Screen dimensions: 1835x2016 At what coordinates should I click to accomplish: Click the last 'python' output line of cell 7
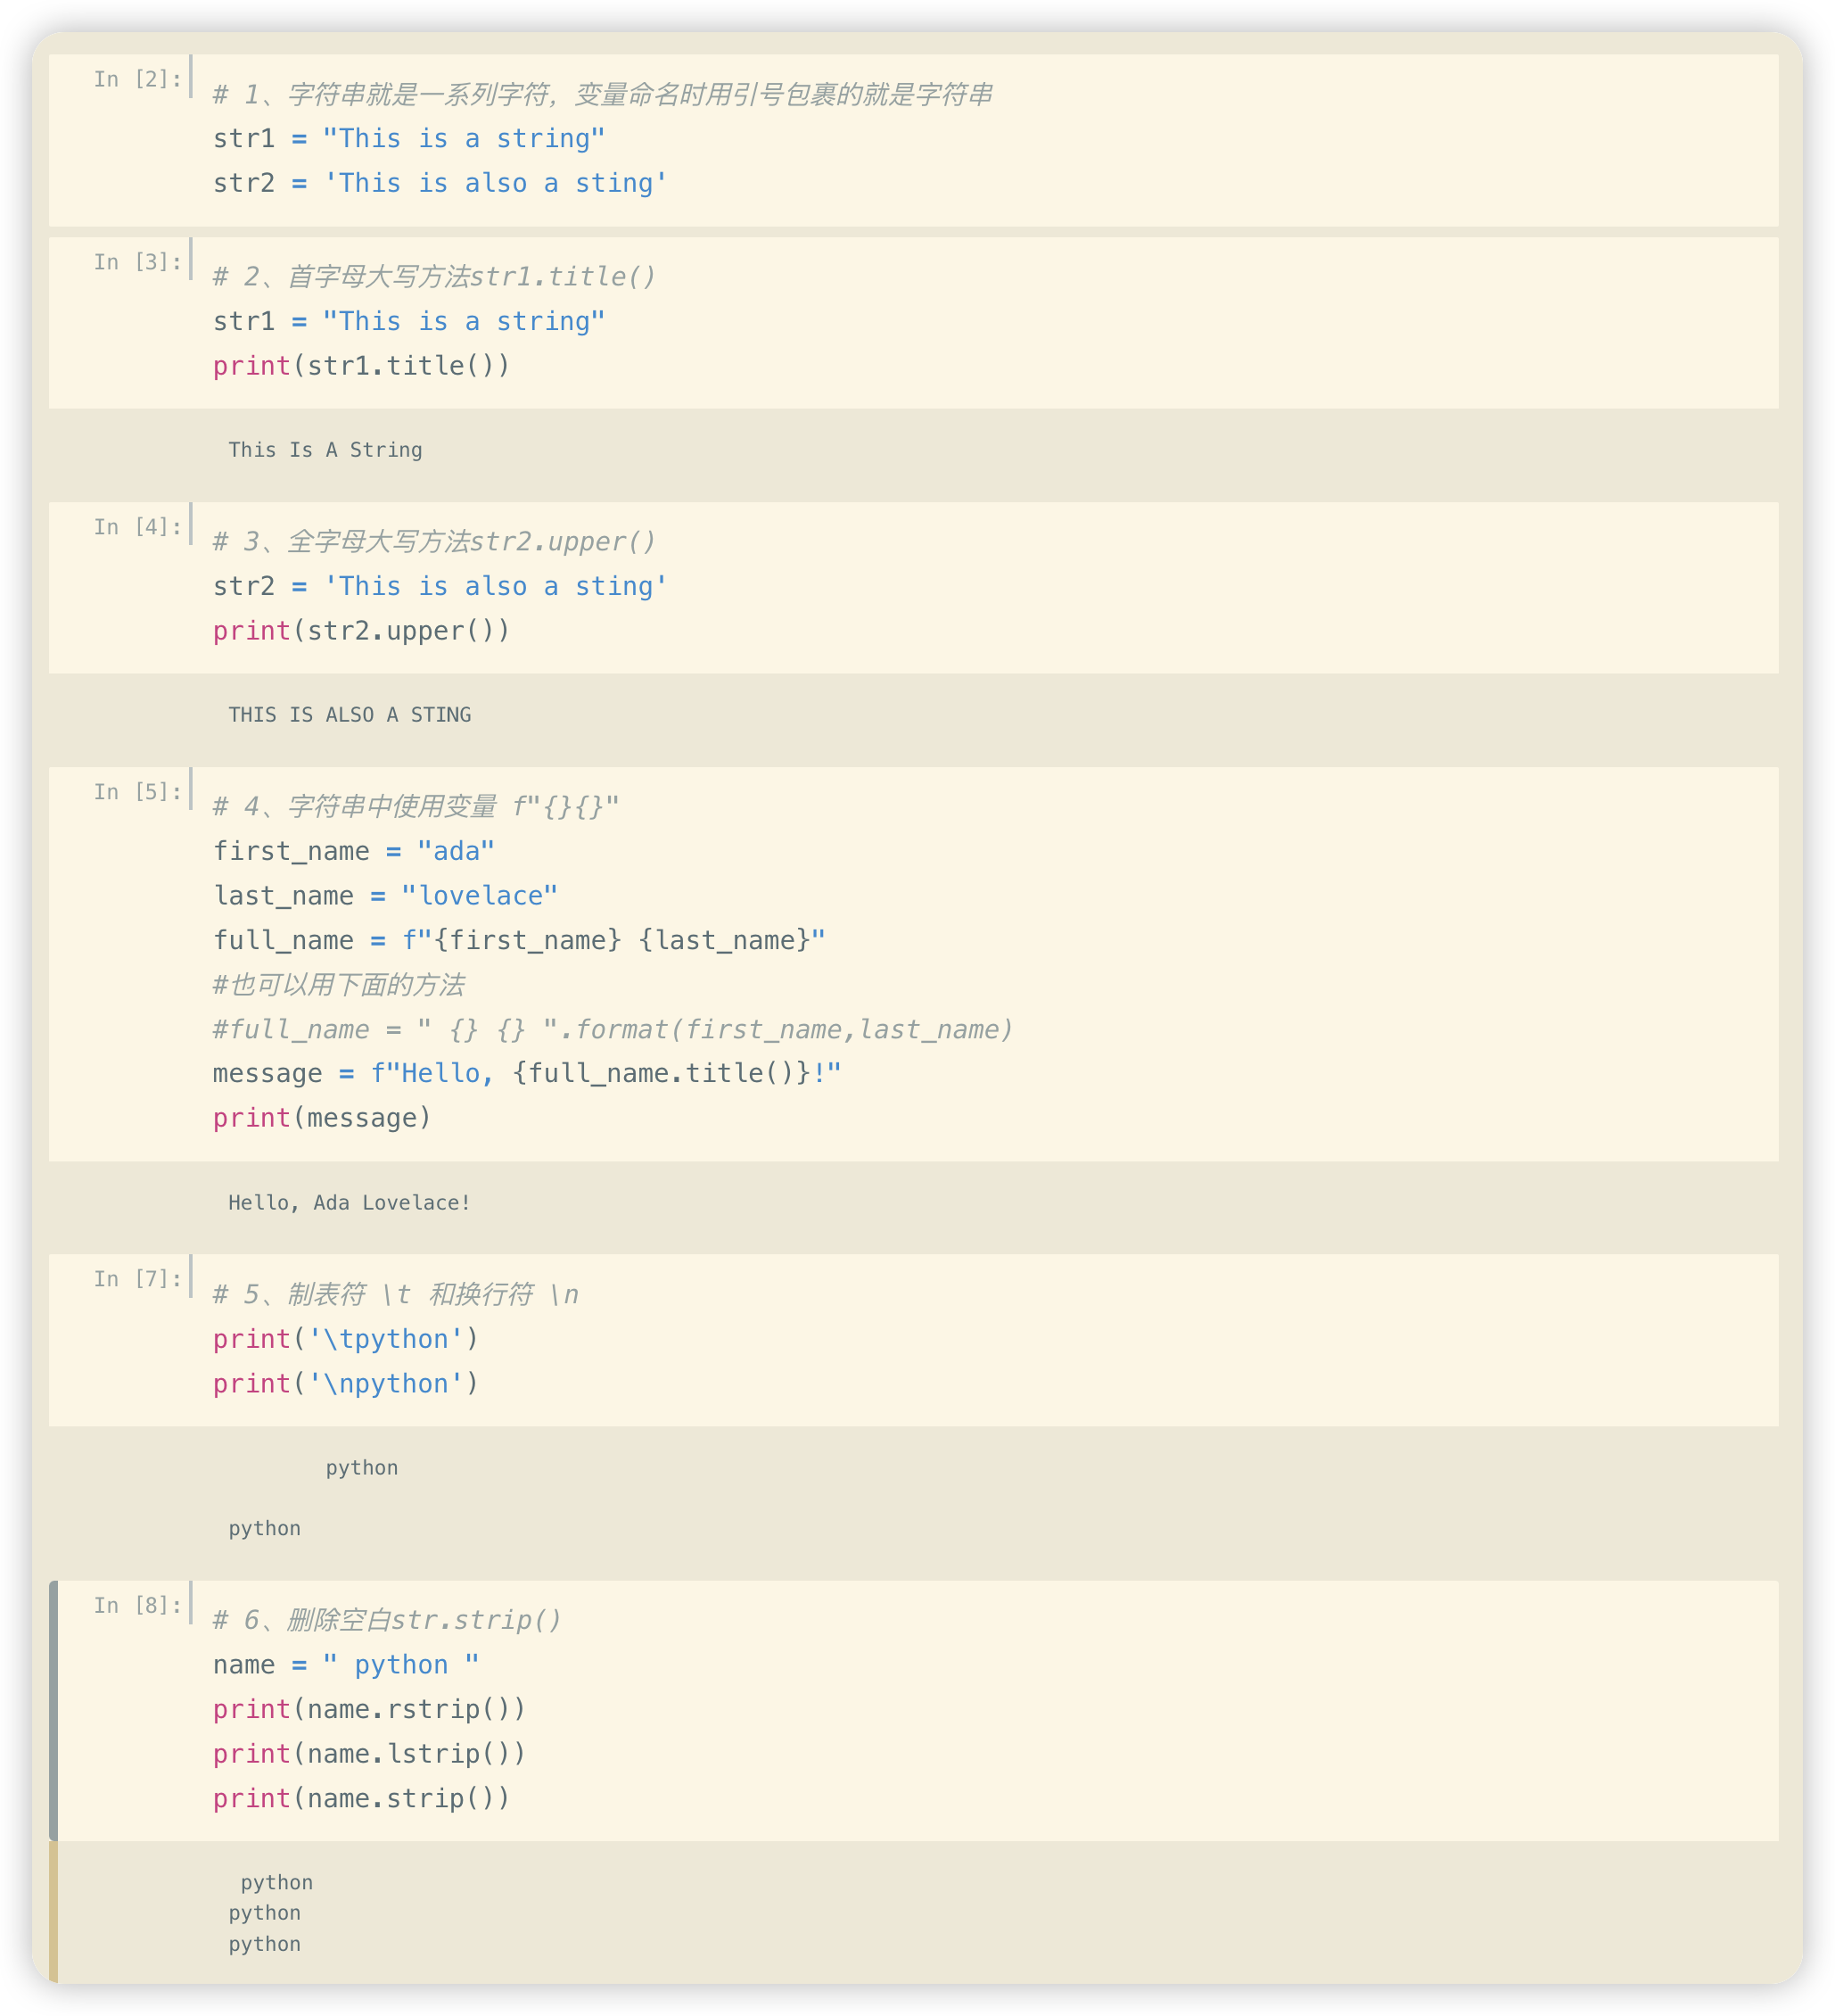(265, 1529)
